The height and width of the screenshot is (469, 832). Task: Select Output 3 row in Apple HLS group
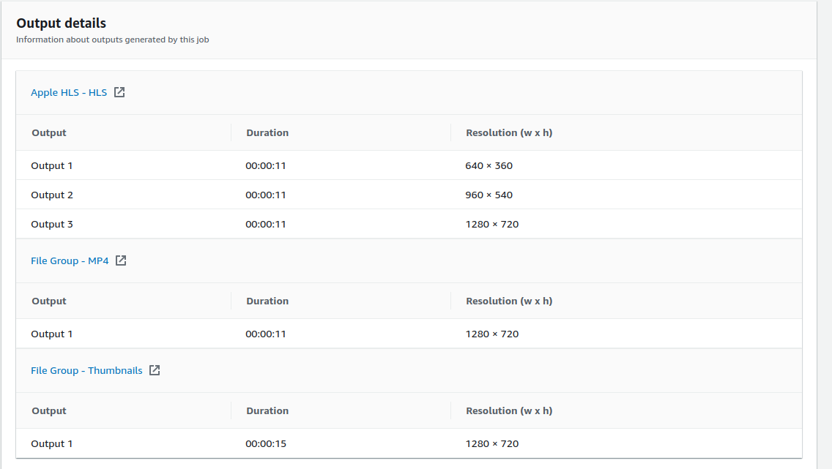point(52,224)
